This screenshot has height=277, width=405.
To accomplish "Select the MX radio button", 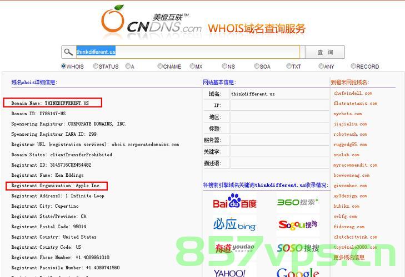I will [x=192, y=66].
